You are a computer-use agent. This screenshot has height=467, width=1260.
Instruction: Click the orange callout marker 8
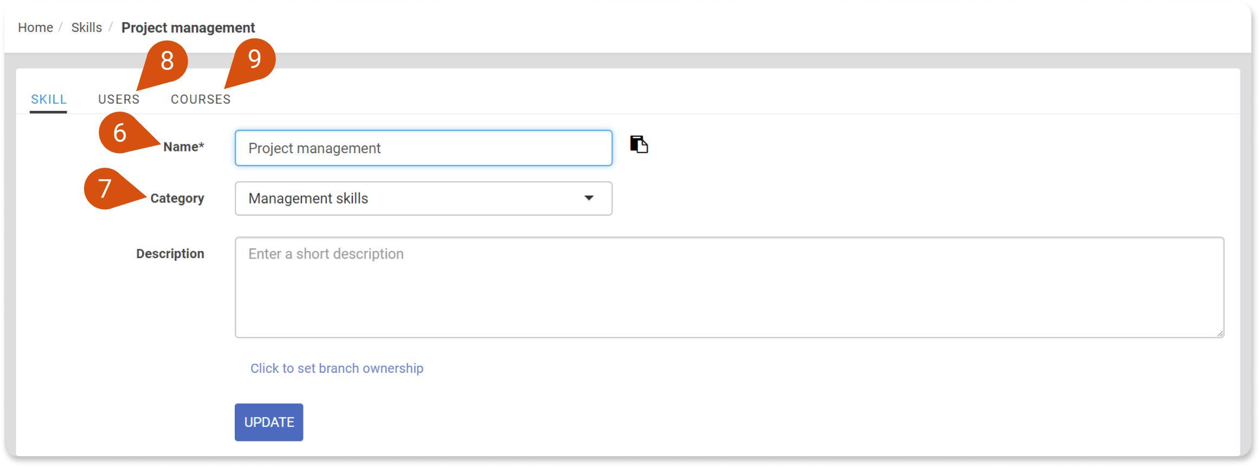point(167,61)
